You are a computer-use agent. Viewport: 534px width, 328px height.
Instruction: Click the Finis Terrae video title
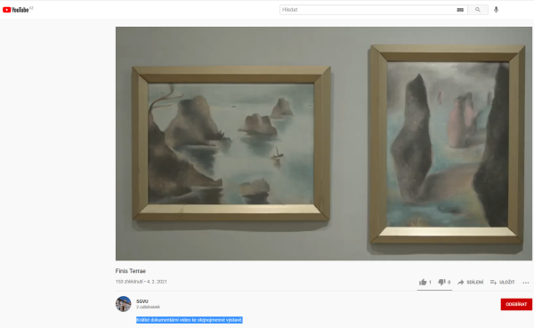point(131,271)
